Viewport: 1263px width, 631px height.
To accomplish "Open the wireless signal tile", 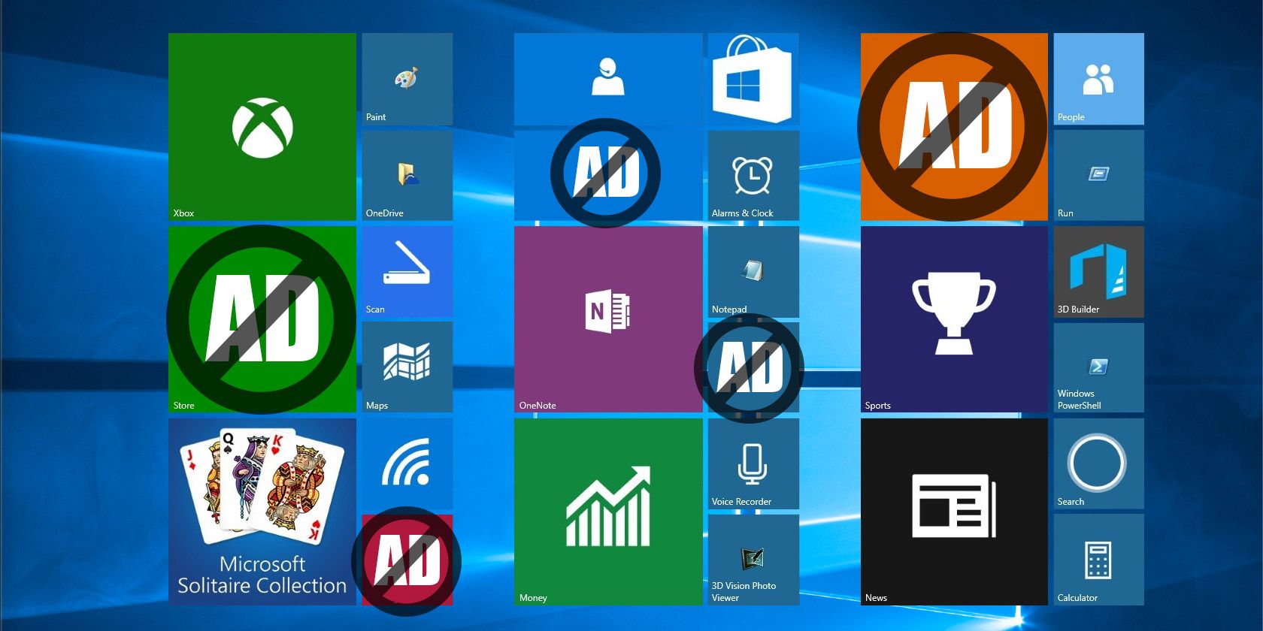I will (x=407, y=463).
